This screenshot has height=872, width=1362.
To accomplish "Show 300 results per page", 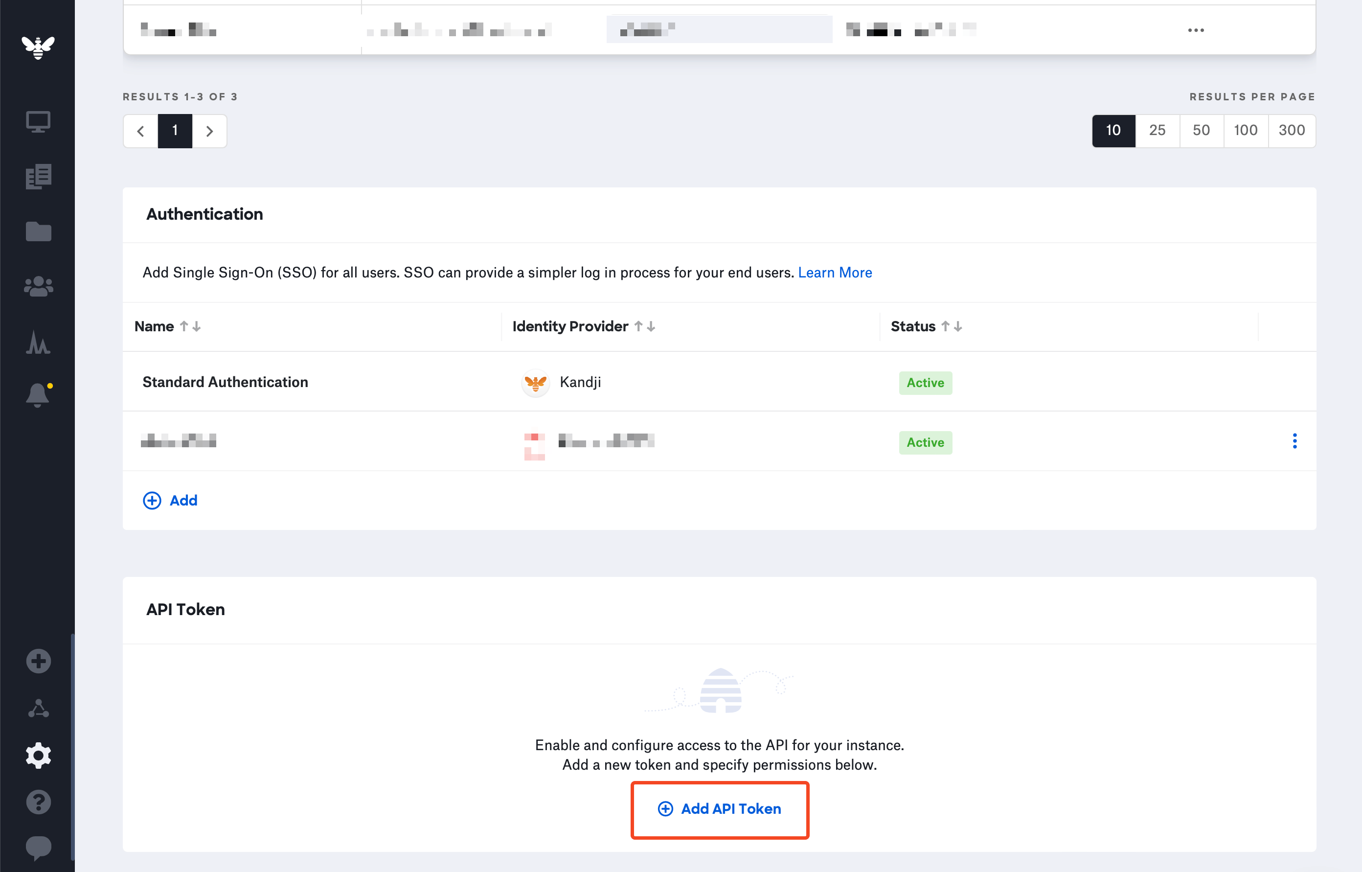I will coord(1292,131).
